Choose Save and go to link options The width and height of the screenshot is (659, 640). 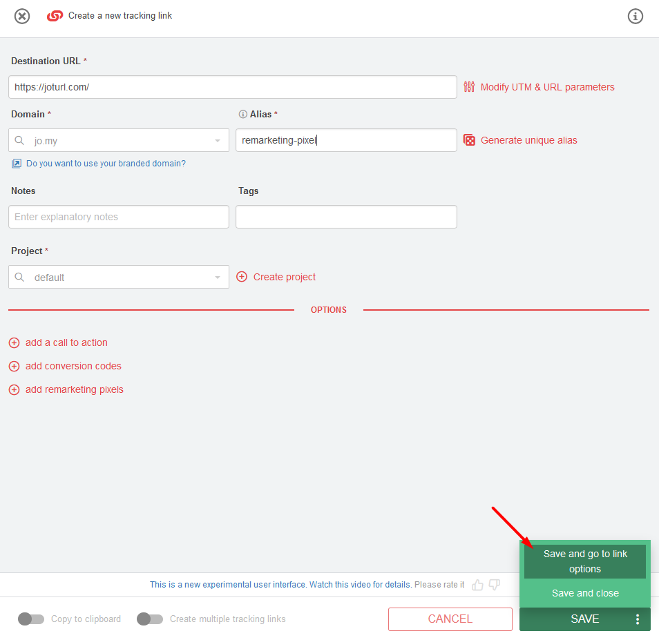click(585, 561)
